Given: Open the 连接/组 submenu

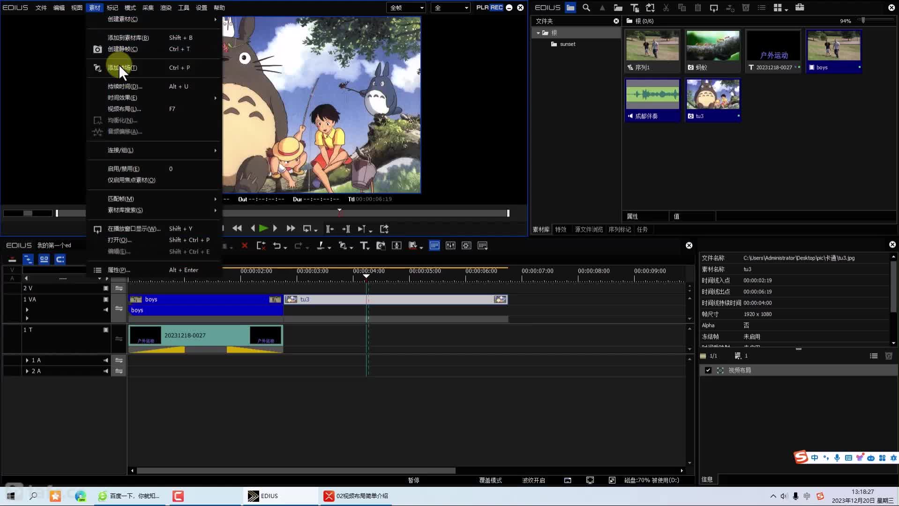Looking at the screenshot, I should (x=154, y=150).
